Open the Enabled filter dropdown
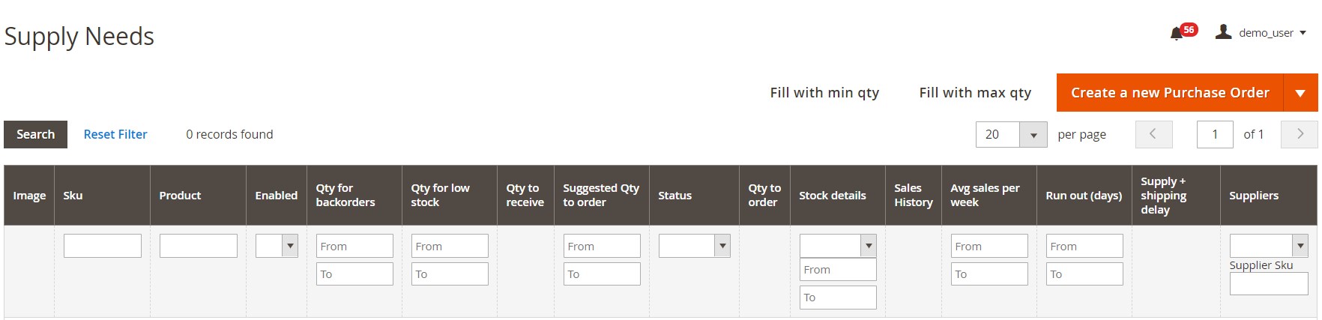Image resolution: width=1322 pixels, height=320 pixels. [277, 246]
